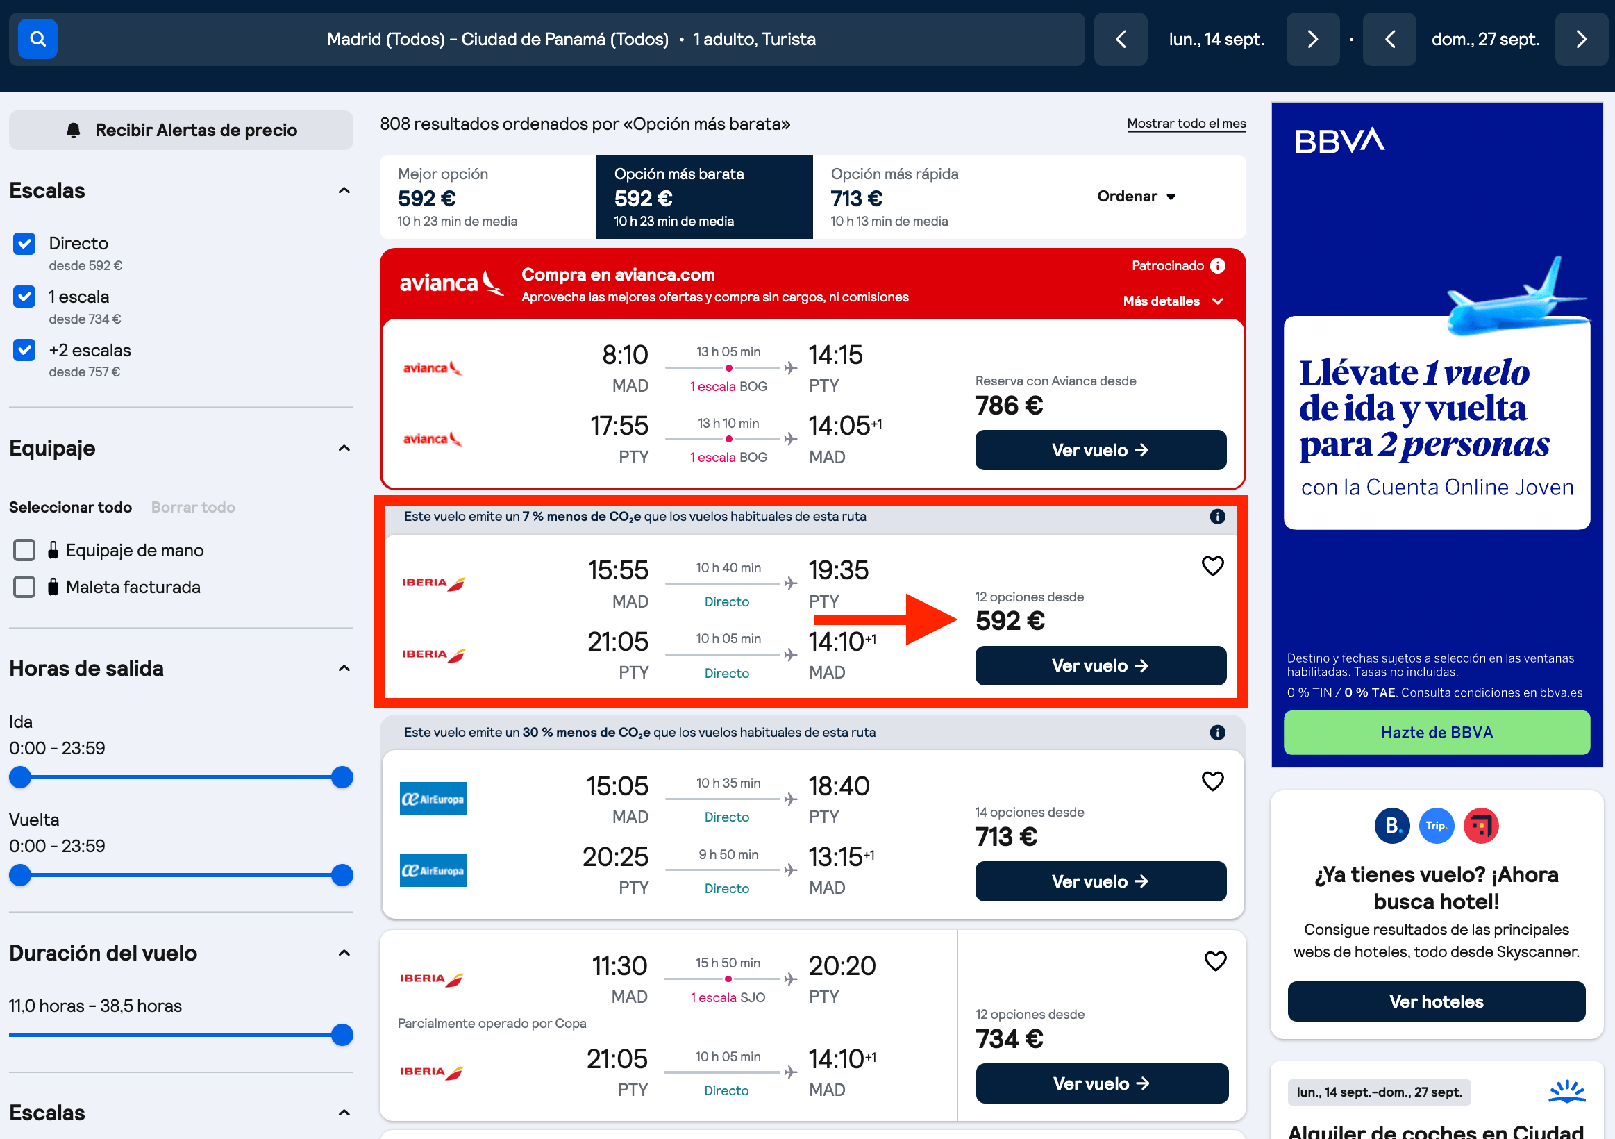Click Recibir Alertas de precio button

click(181, 130)
